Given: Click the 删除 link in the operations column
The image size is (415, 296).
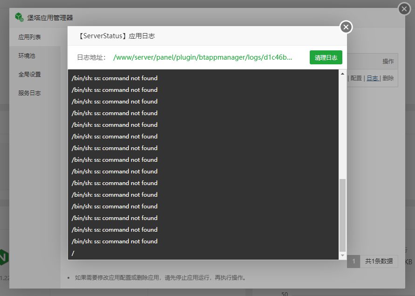Looking at the screenshot, I should click(x=388, y=78).
